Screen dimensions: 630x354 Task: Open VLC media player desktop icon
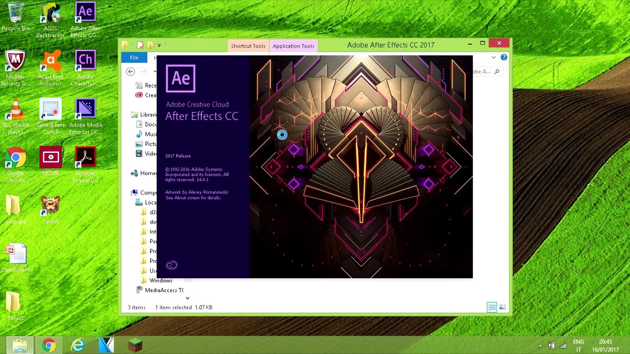tap(16, 117)
